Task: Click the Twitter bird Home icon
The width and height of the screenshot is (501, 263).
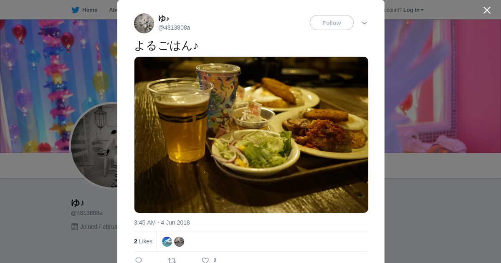Action: pos(75,10)
